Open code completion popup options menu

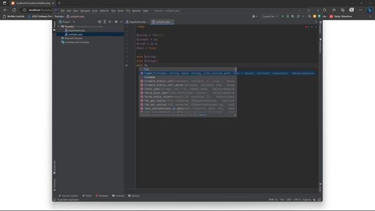pos(234,115)
